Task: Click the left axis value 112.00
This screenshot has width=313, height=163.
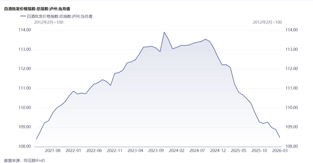Action: 25,69
